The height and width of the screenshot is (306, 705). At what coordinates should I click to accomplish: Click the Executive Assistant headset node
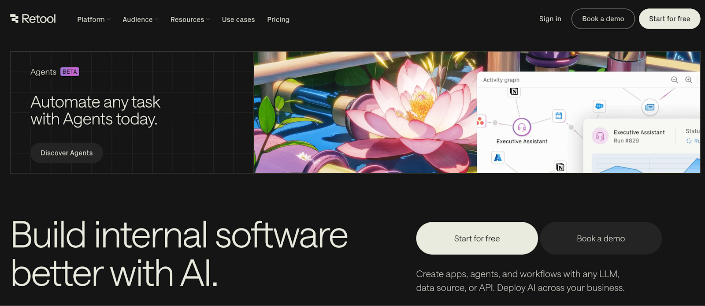pos(522,127)
